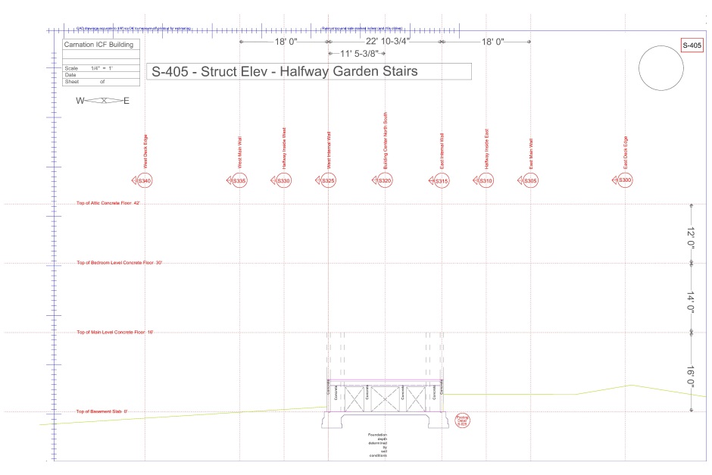Click the center X-braced panel in foundation
This screenshot has width=712, height=475.
385,398
